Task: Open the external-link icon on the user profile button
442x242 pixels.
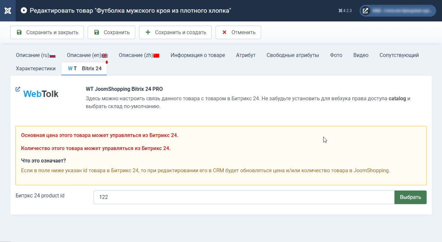Action: (365, 10)
